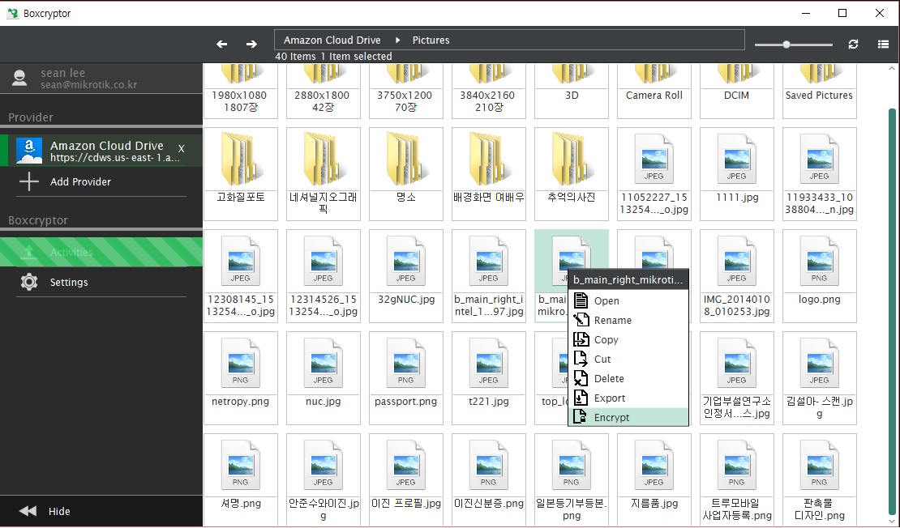The width and height of the screenshot is (900, 528).
Task: Go forward with the right arrow
Action: pyautogui.click(x=251, y=45)
